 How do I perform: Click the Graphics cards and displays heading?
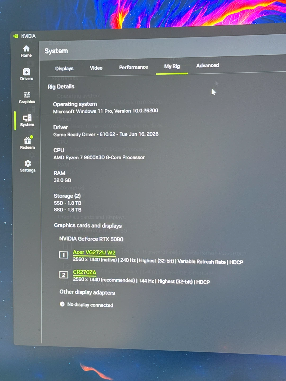88,225
